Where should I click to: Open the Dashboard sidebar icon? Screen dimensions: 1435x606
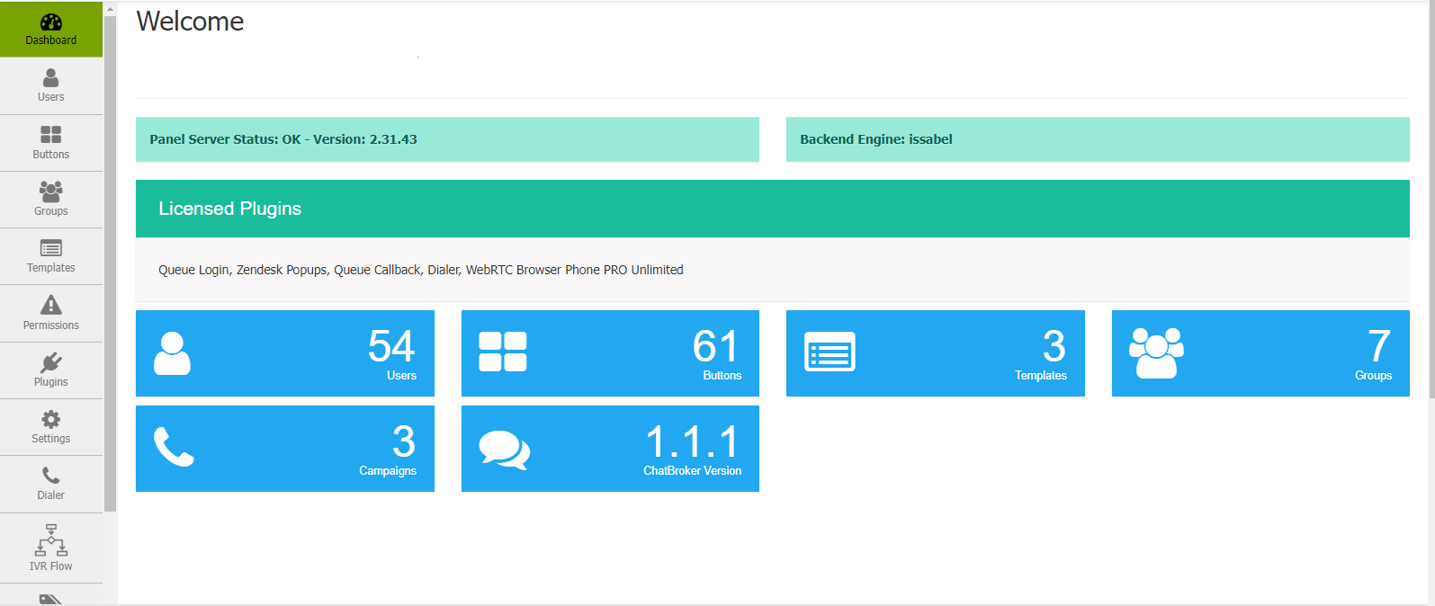[x=51, y=22]
